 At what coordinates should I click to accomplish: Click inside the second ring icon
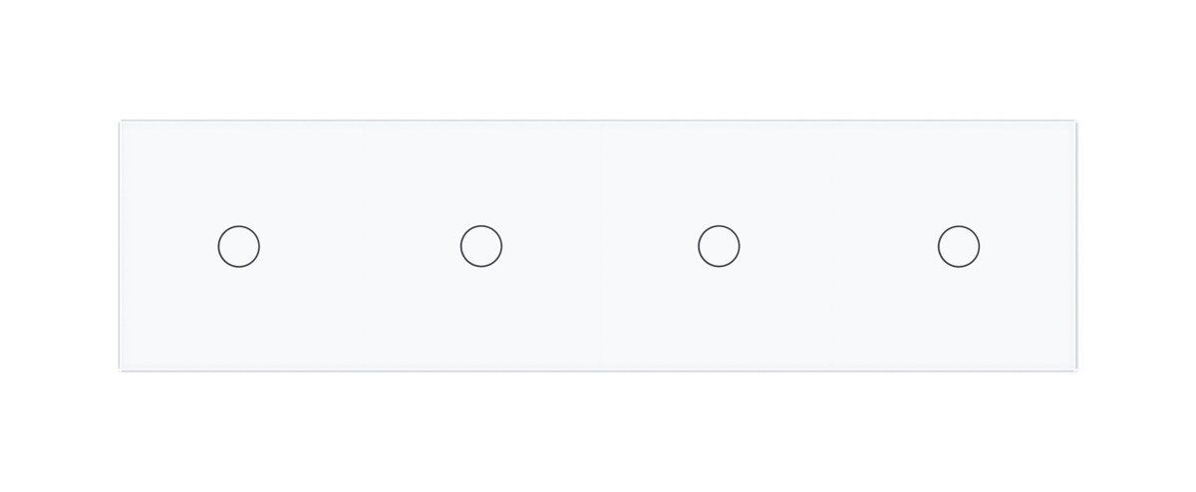coord(481,246)
